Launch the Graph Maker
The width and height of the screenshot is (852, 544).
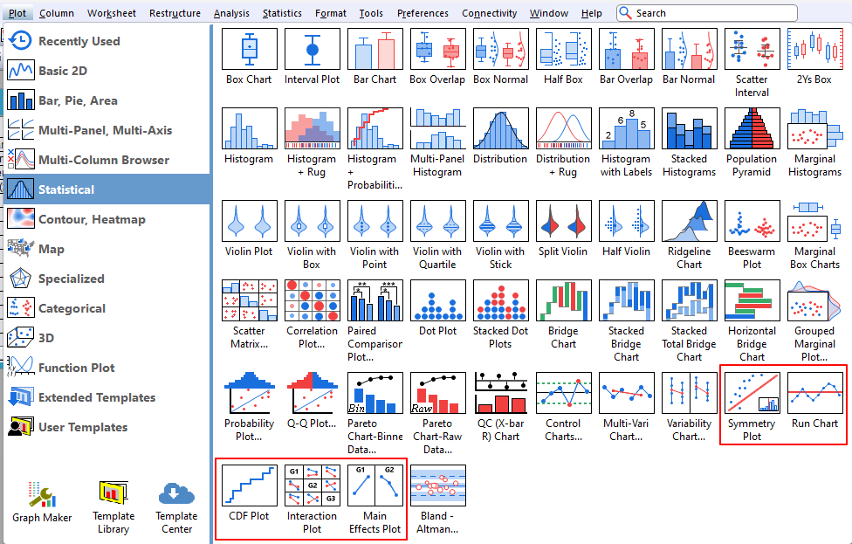42,503
